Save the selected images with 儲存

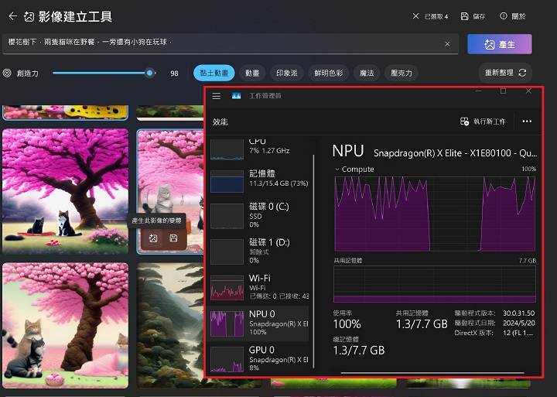[473, 16]
